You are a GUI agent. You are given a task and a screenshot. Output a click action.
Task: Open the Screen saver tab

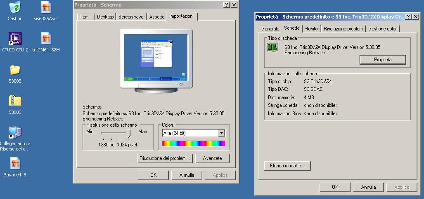pyautogui.click(x=132, y=17)
